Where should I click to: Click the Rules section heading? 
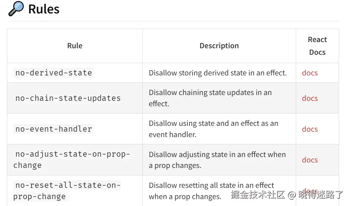[44, 9]
